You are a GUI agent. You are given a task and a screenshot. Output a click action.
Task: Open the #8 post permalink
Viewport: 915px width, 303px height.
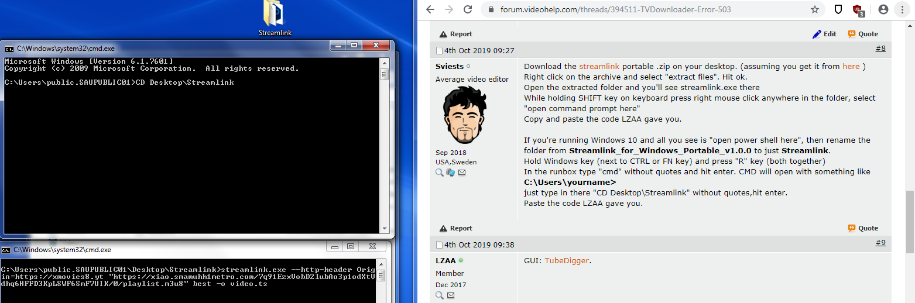pos(880,49)
